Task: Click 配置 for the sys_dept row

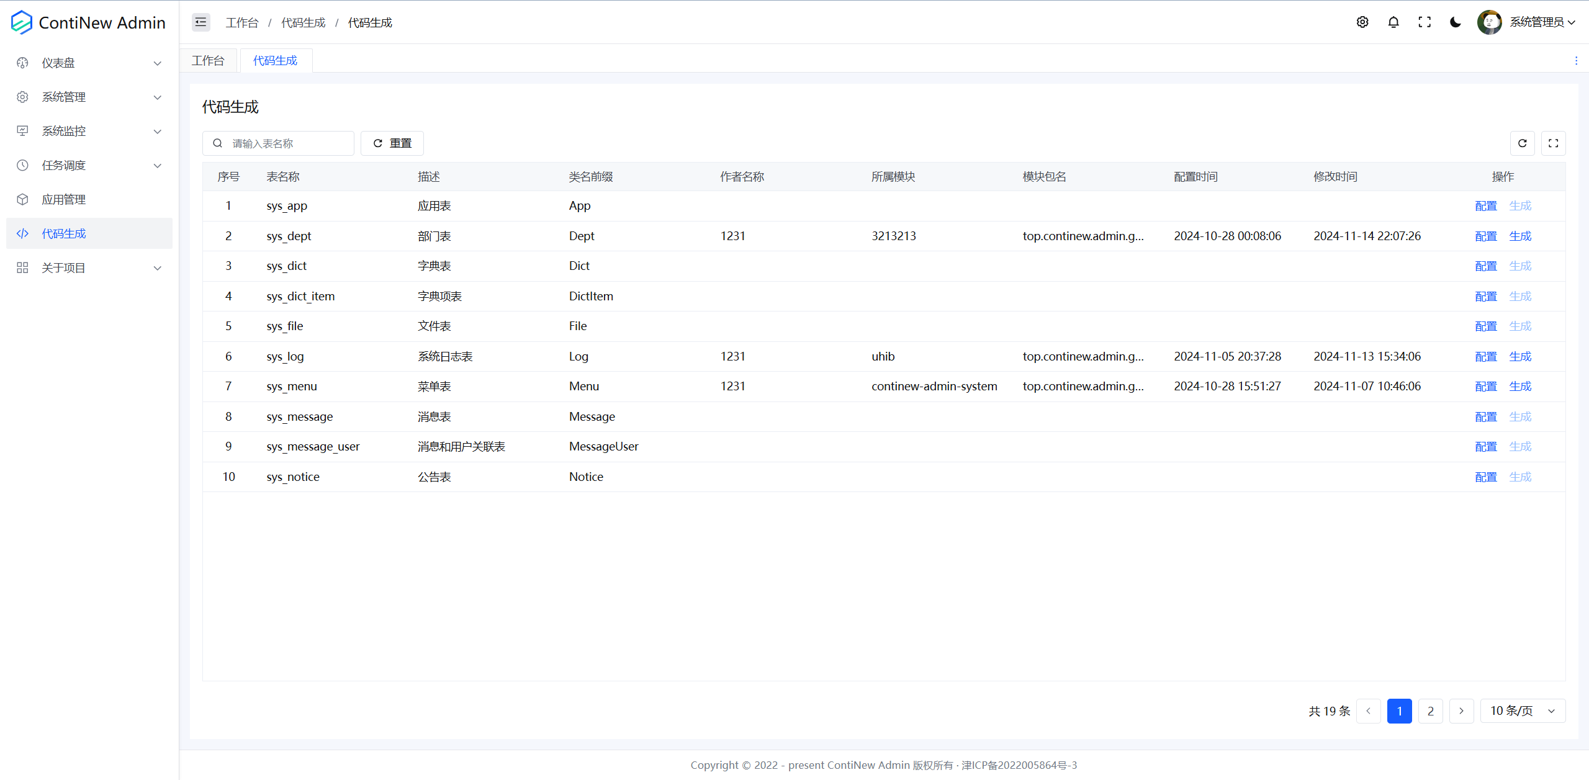Action: tap(1485, 236)
